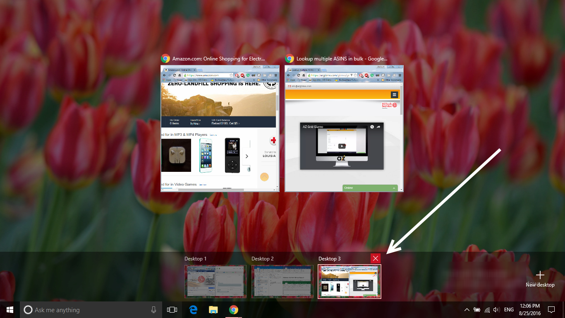Screen dimensions: 565x318
Task: Launch Microsoft Edge from the taskbar
Action: point(193,310)
